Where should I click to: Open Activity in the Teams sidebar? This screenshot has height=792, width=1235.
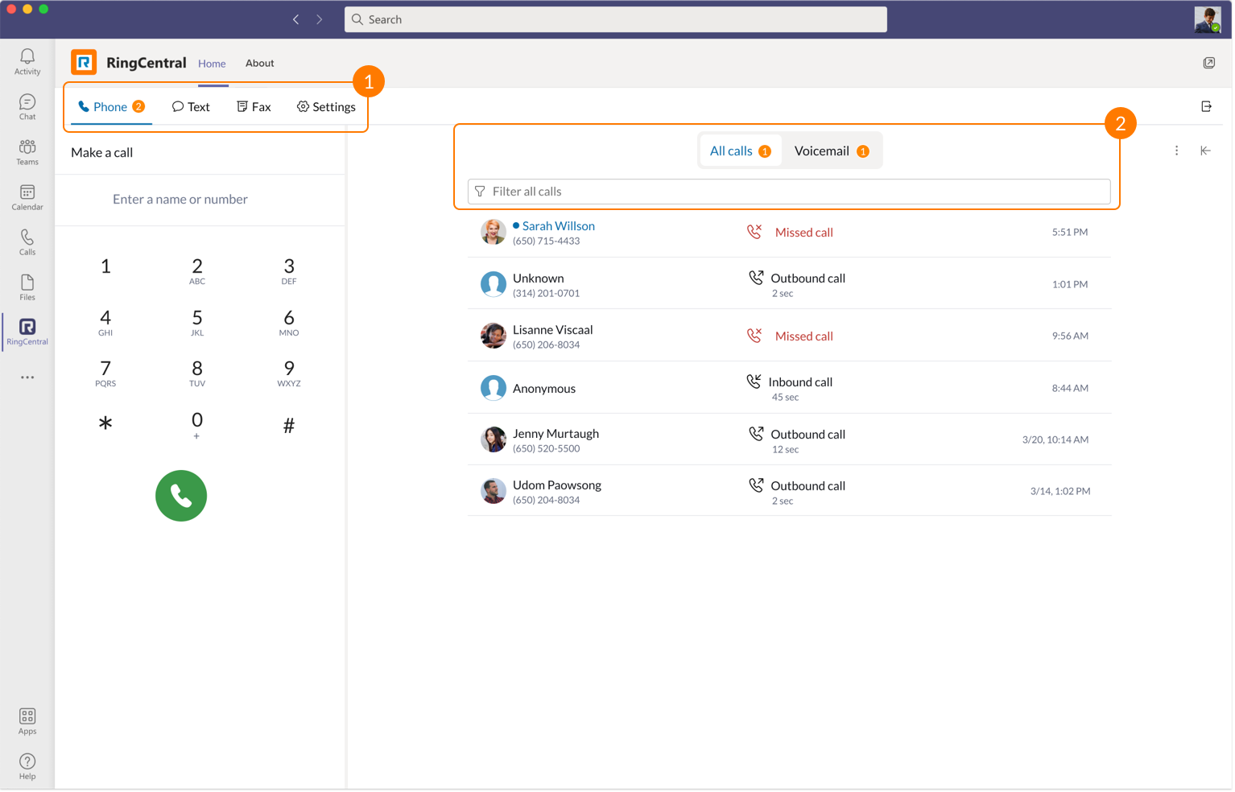click(x=27, y=61)
